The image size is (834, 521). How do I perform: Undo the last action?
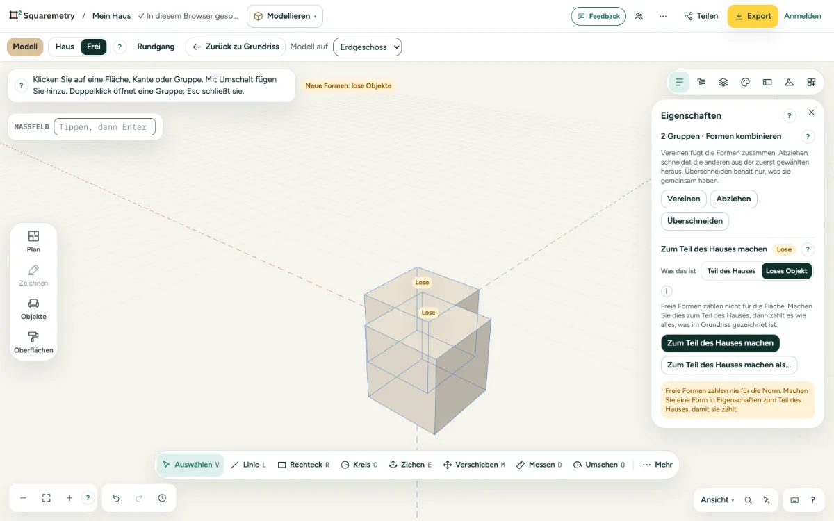[x=116, y=498]
